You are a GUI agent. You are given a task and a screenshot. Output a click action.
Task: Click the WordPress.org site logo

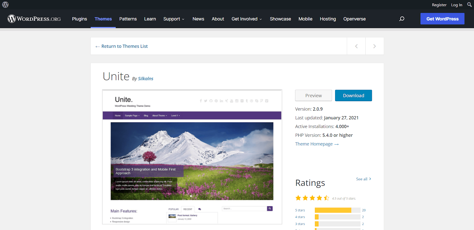34,19
